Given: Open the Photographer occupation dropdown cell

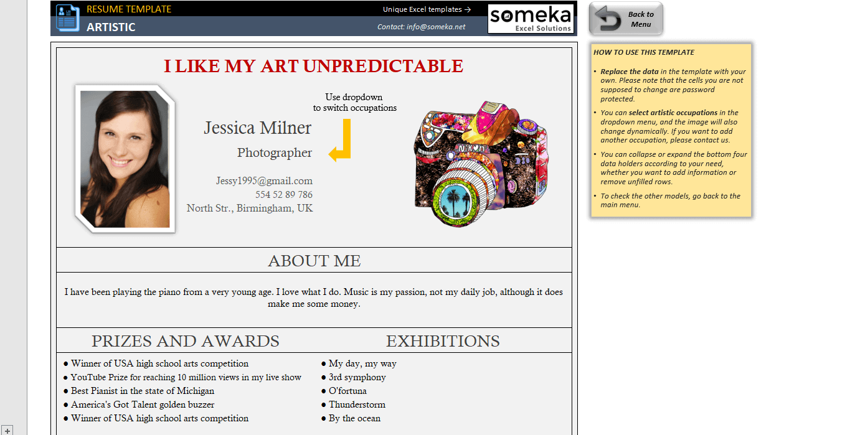Looking at the screenshot, I should pos(275,152).
